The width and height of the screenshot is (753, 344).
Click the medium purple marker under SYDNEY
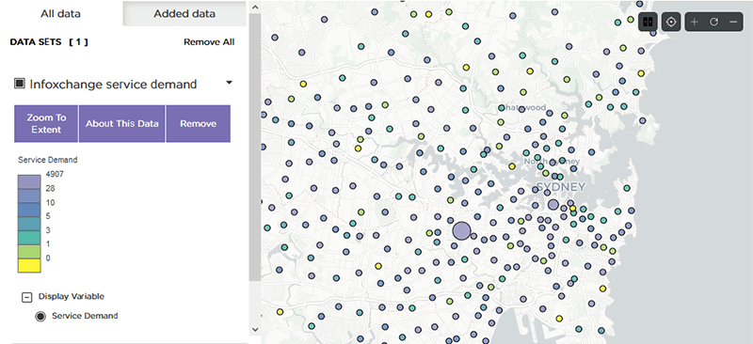click(553, 205)
